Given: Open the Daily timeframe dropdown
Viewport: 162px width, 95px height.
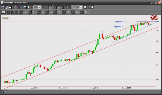Looking at the screenshot, I should pyautogui.click(x=77, y=7).
